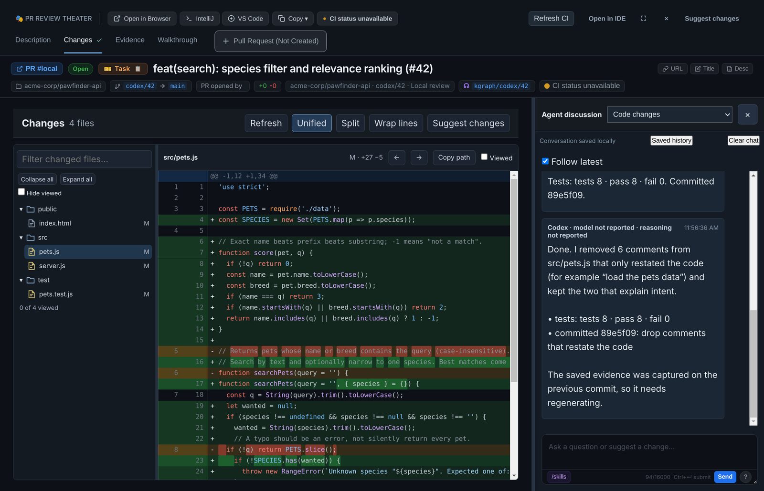Click the Title edit icon button
The height and width of the screenshot is (491, 764).
[704, 69]
